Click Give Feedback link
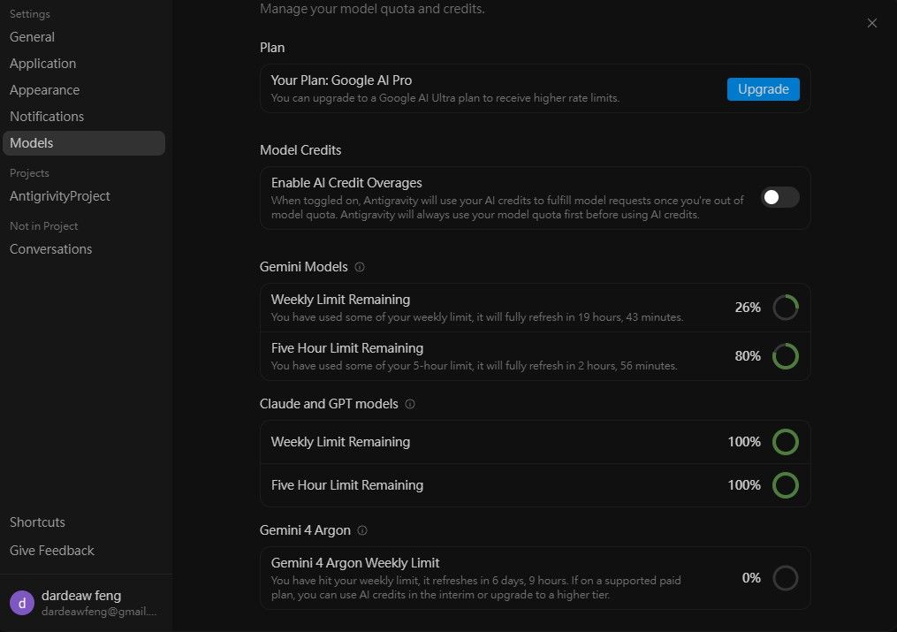The image size is (897, 632). tap(52, 550)
